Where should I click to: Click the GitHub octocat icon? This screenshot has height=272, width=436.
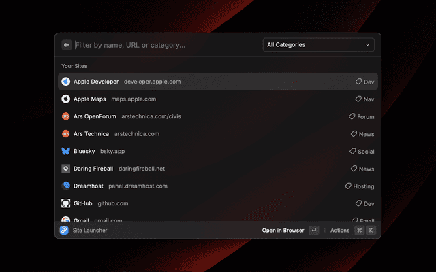tap(66, 203)
